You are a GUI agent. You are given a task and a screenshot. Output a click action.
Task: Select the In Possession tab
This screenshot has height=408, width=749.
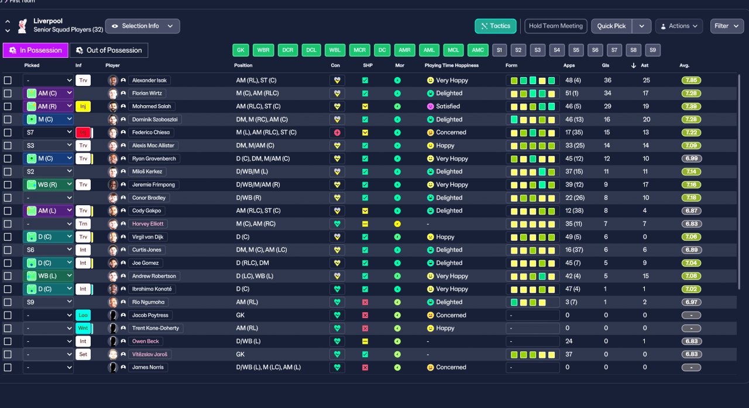pos(35,50)
